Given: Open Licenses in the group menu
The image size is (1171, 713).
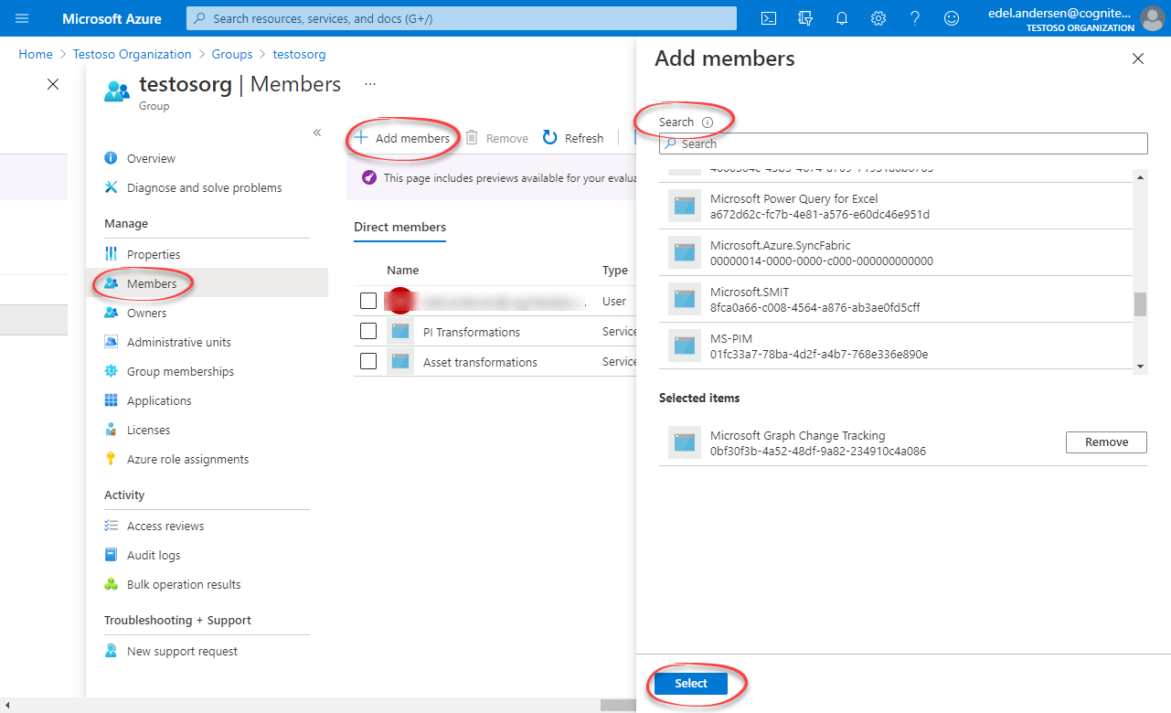Looking at the screenshot, I should (x=148, y=430).
